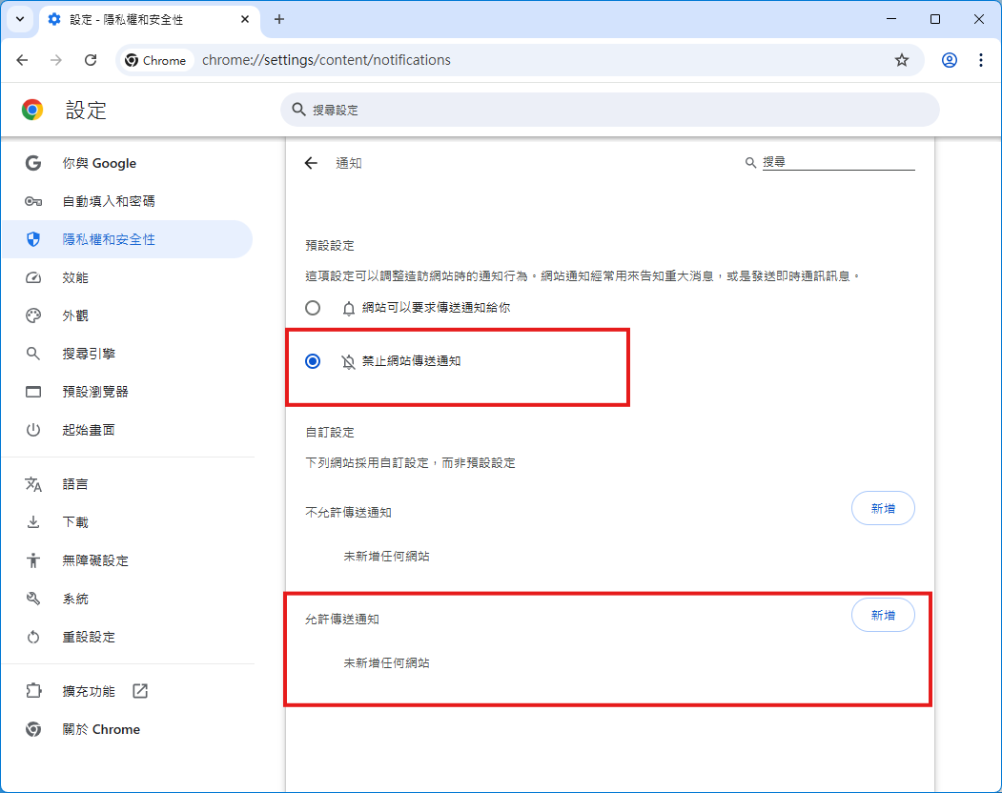Select 禁止網站傳送通知 radio button
The width and height of the screenshot is (1002, 793).
coord(313,361)
